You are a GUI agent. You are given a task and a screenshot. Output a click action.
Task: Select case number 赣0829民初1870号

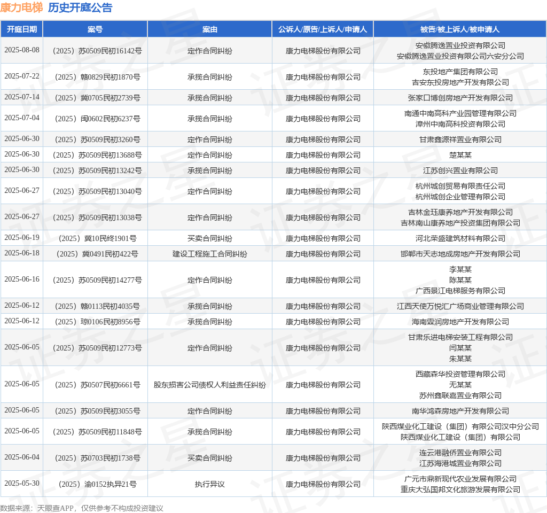(x=97, y=77)
